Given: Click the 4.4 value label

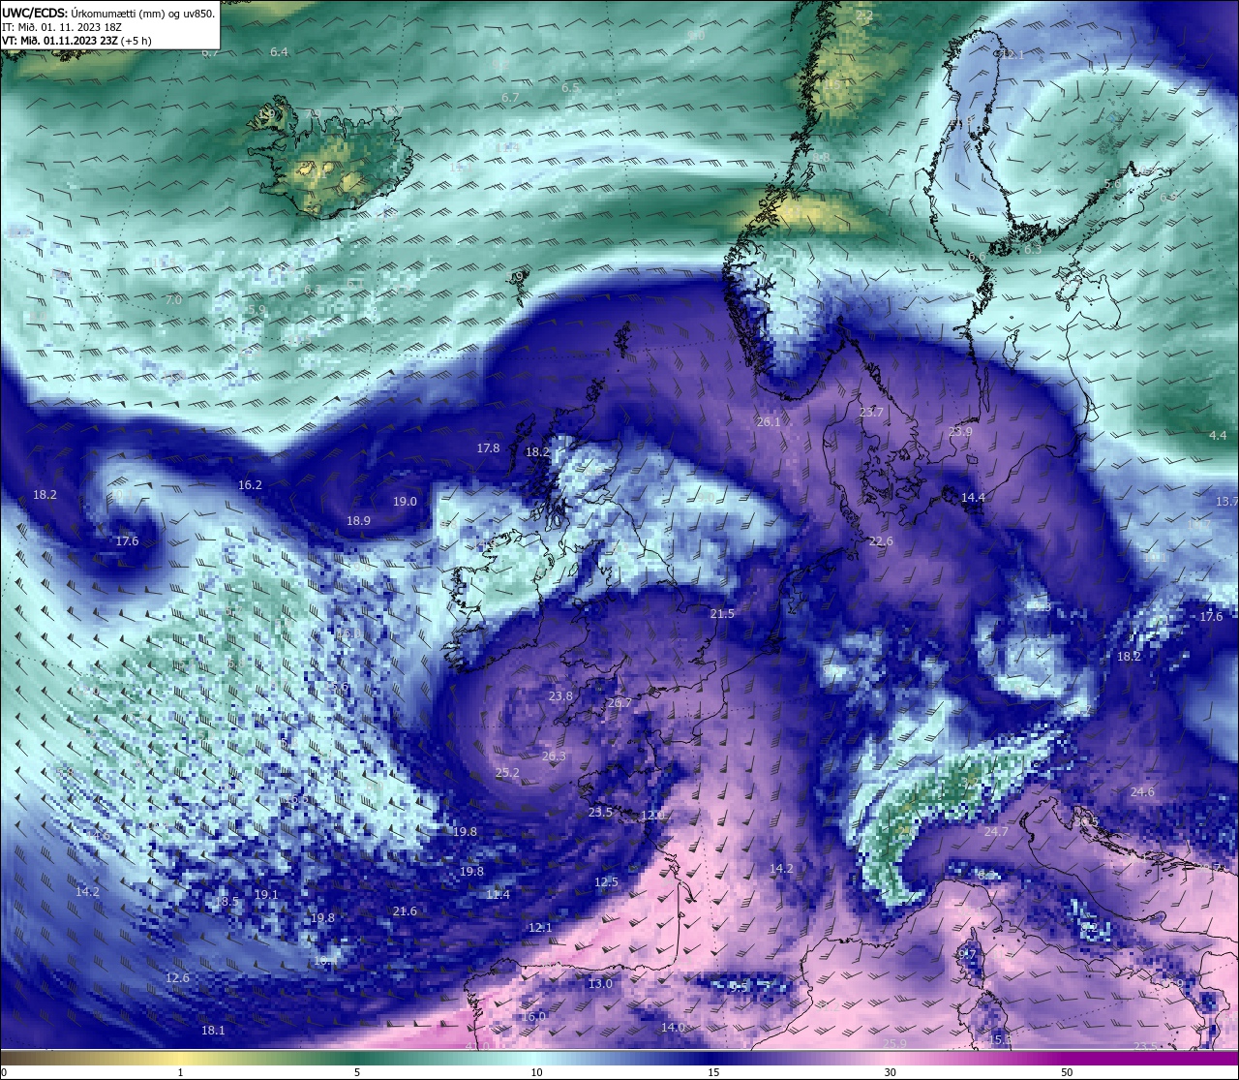Looking at the screenshot, I should click(1218, 435).
